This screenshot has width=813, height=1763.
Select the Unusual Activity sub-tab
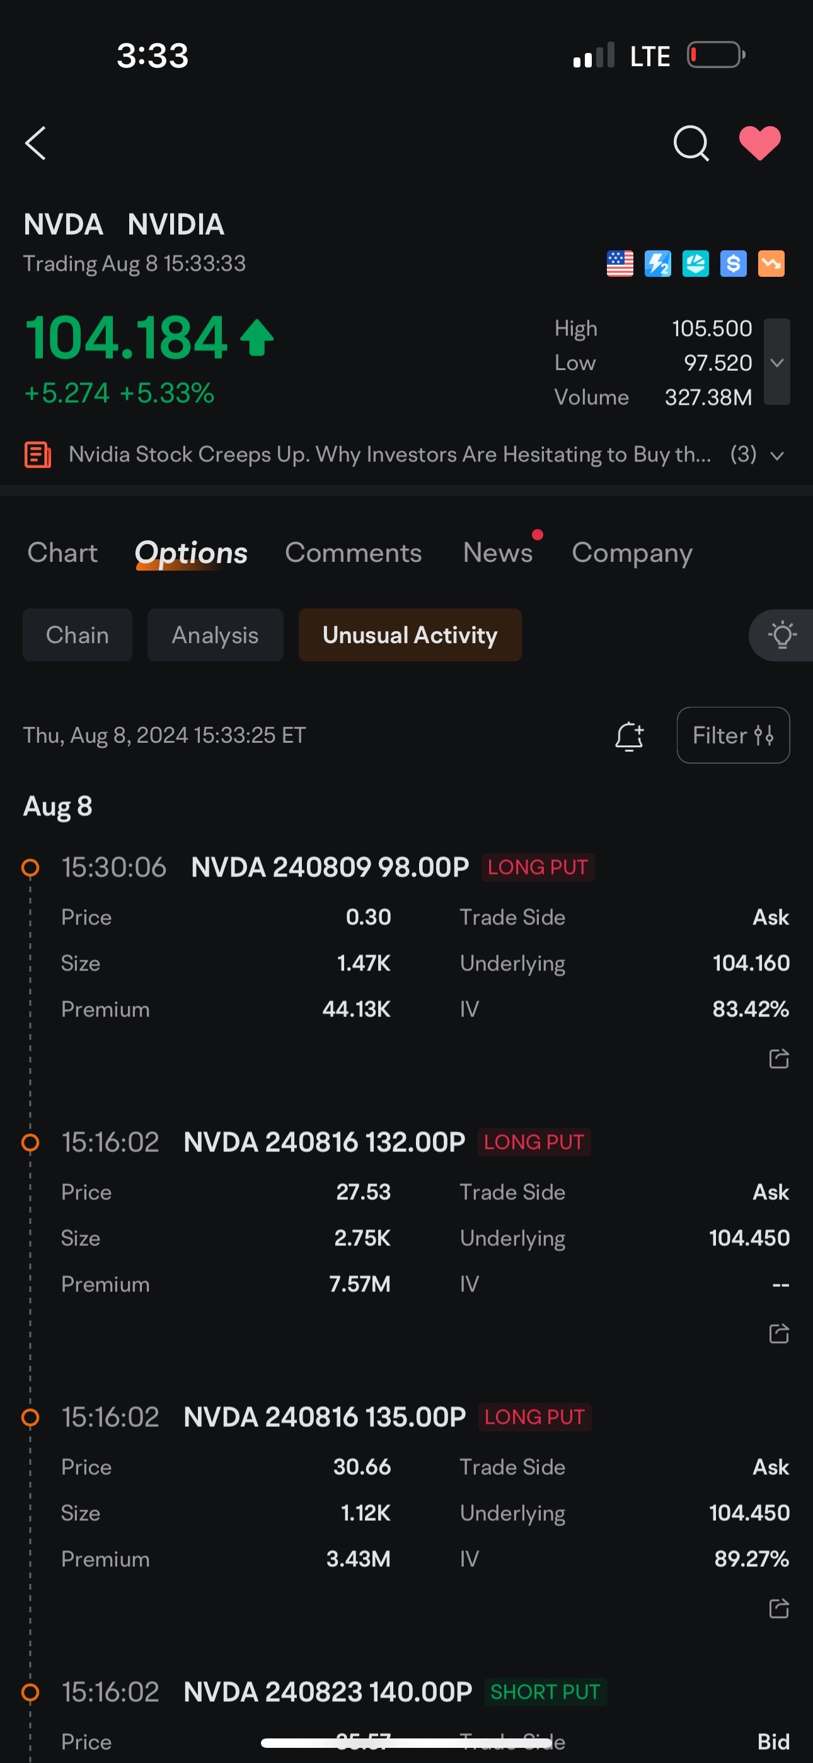click(x=410, y=635)
